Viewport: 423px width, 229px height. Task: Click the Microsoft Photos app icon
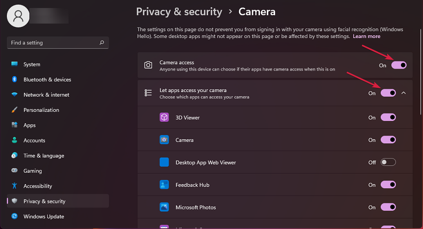[x=164, y=207]
